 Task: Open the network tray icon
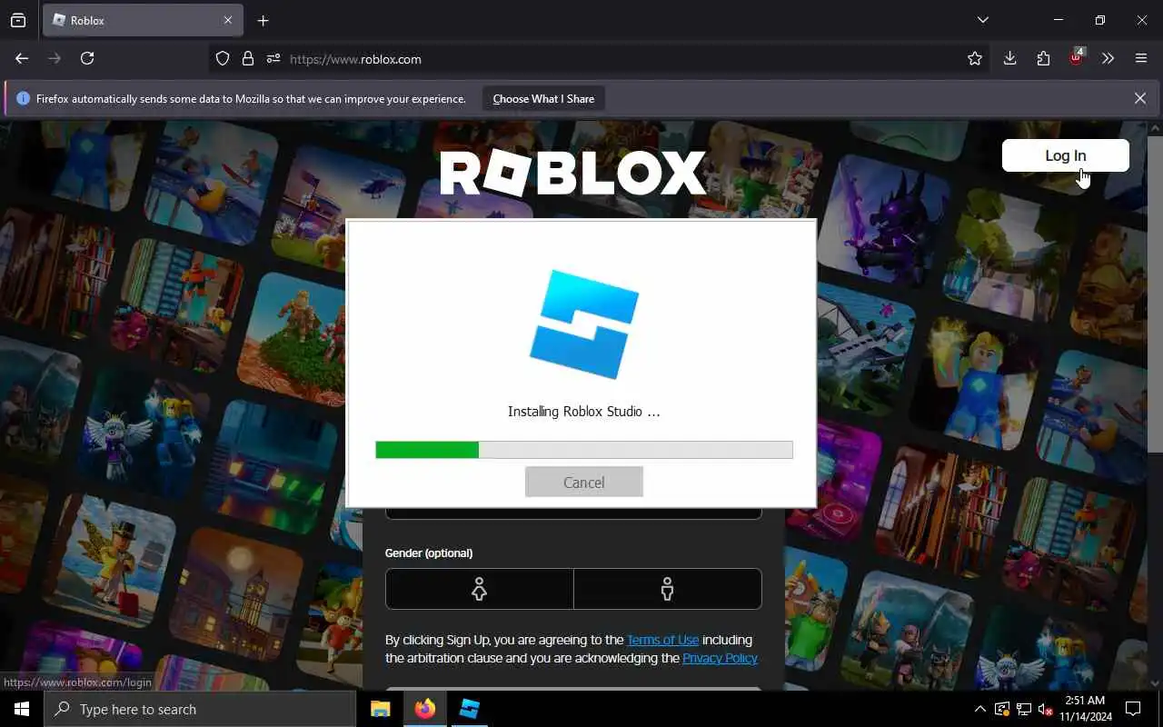coord(1023,709)
